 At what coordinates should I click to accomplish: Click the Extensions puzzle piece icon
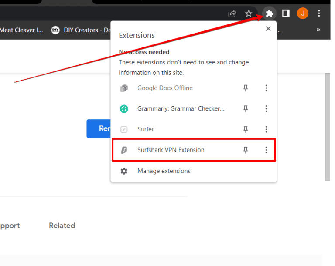pos(270,13)
